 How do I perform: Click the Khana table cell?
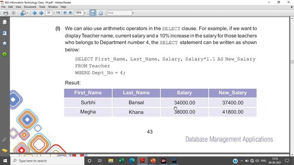136,112
